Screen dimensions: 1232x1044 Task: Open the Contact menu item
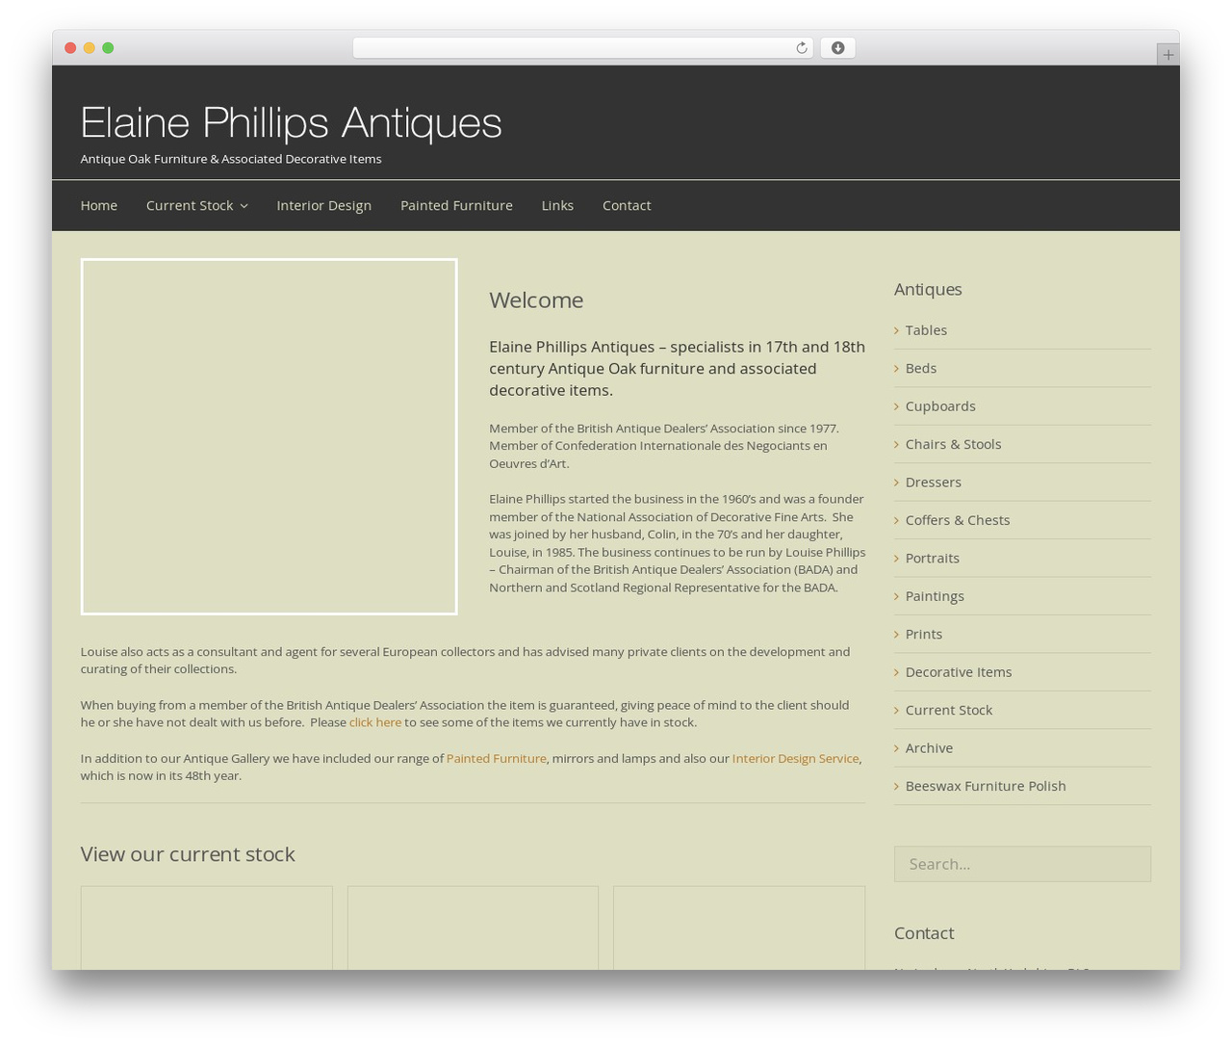coord(627,205)
